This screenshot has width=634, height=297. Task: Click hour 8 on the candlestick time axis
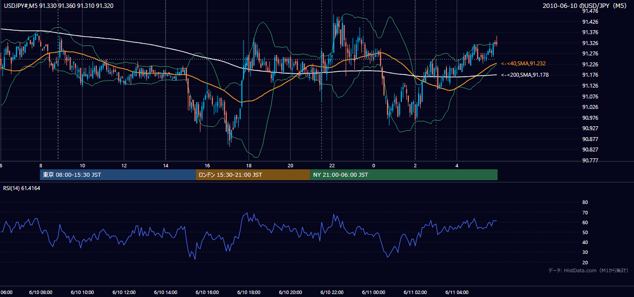41,165
